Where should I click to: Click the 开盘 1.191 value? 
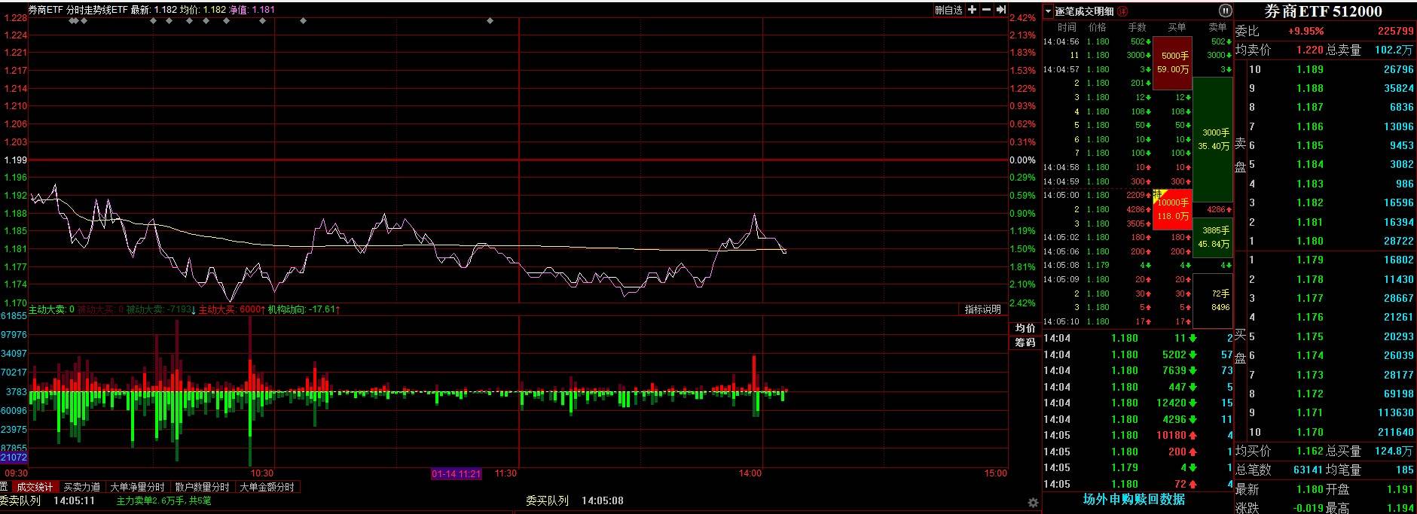pos(1400,489)
